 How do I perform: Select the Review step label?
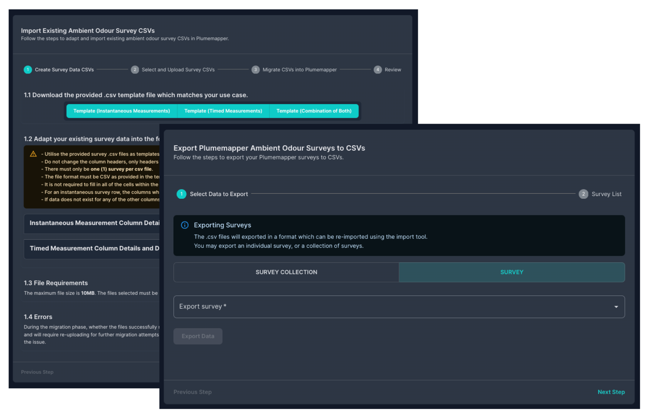(x=393, y=70)
